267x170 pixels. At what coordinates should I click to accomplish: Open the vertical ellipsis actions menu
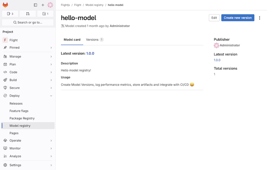[x=260, y=18]
